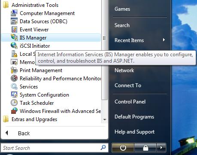Launch Computer Management
The height and width of the screenshot is (155, 197).
click(47, 13)
